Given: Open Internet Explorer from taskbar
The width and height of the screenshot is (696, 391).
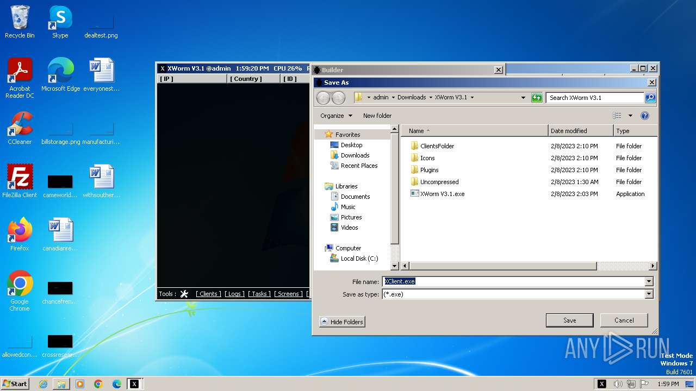Looking at the screenshot, I should click(43, 384).
